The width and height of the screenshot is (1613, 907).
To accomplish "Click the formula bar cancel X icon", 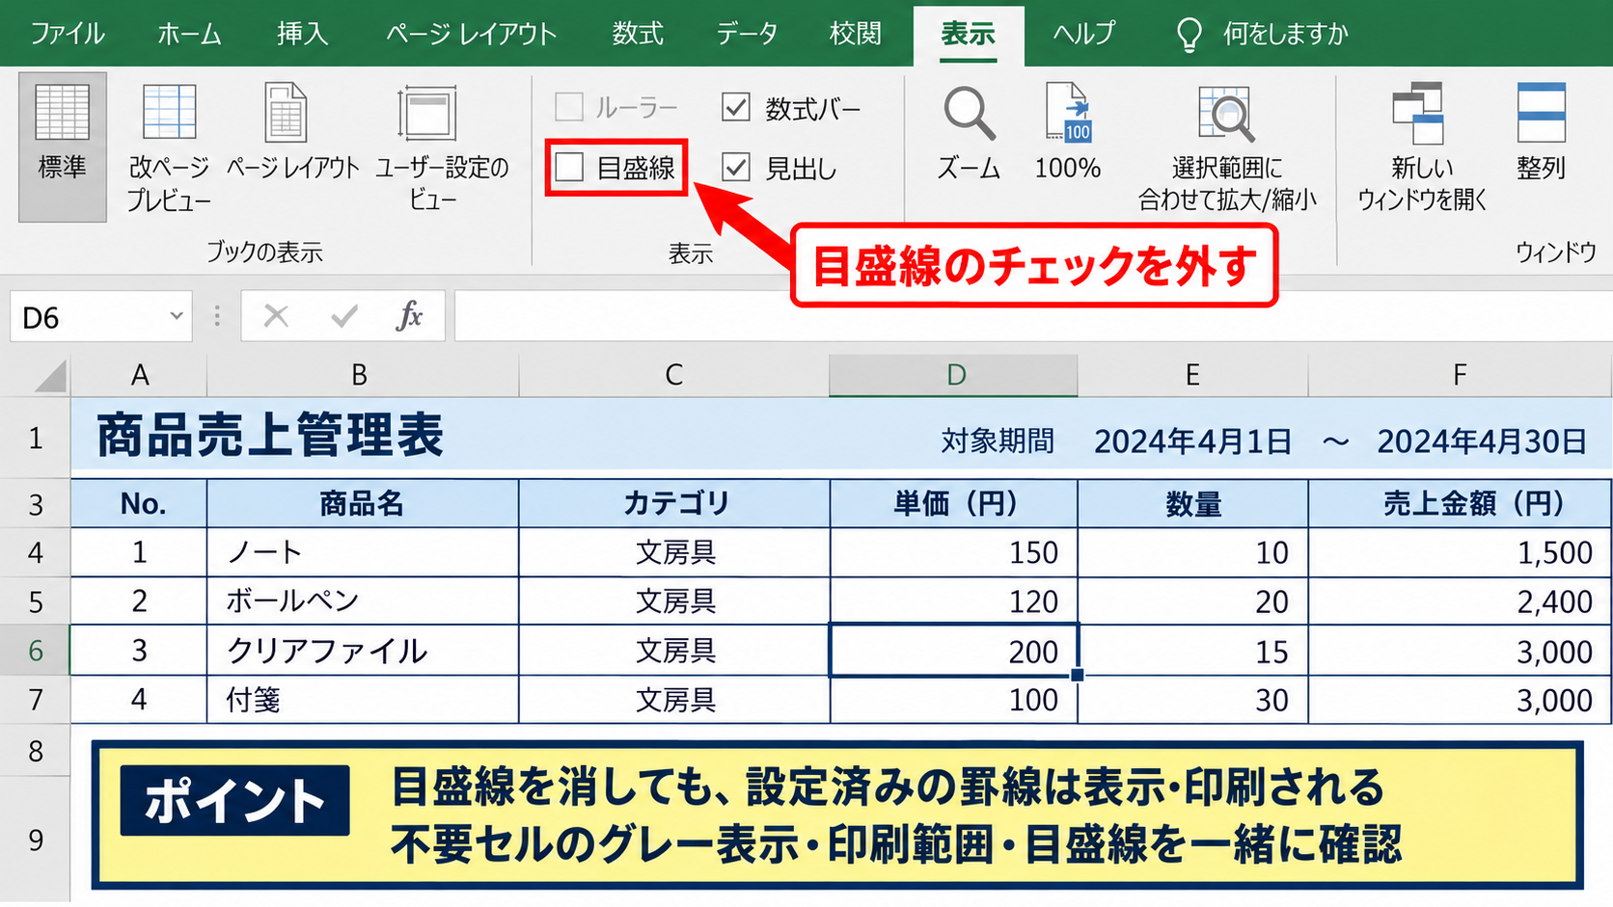I will (x=276, y=315).
